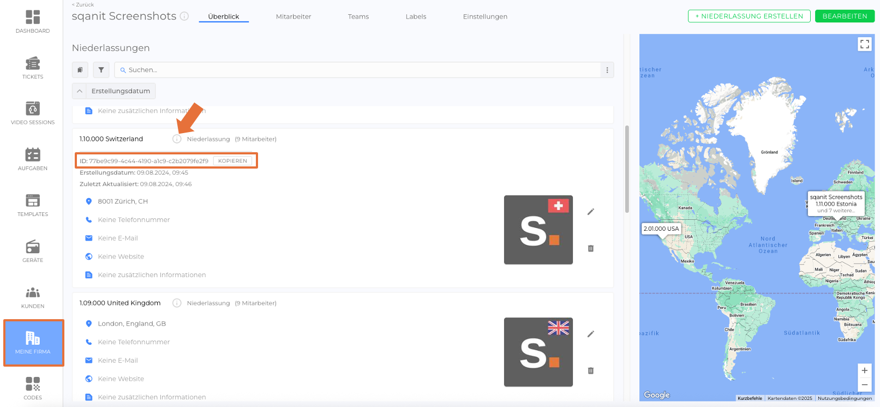Image resolution: width=880 pixels, height=407 pixels.
Task: Open the Geräte section
Action: pos(33,251)
